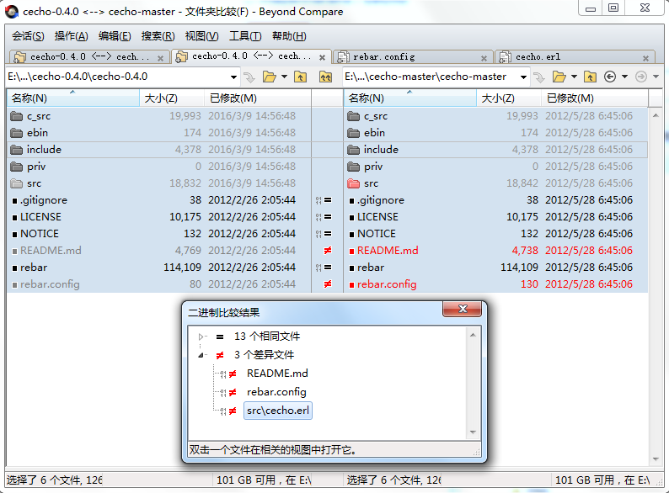Select the priv folder in left pane
This screenshot has width=669, height=493.
click(x=158, y=167)
